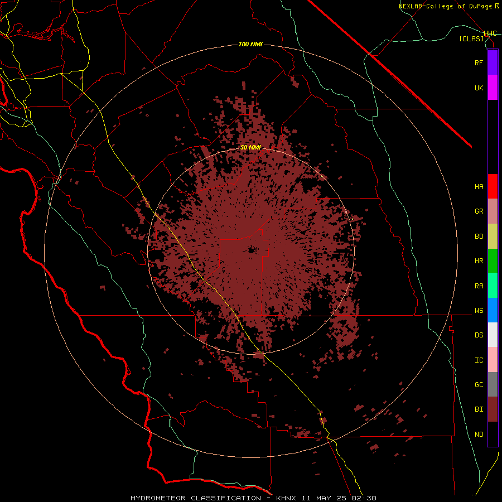502x502 pixels.
Task: Click the BD legend label
Action: coord(479,236)
